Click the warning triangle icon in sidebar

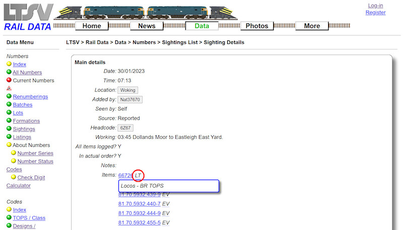pyautogui.click(x=9, y=88)
